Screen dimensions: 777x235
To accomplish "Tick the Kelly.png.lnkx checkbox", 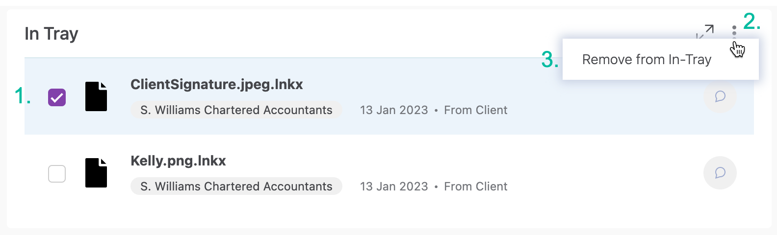I will [x=57, y=174].
